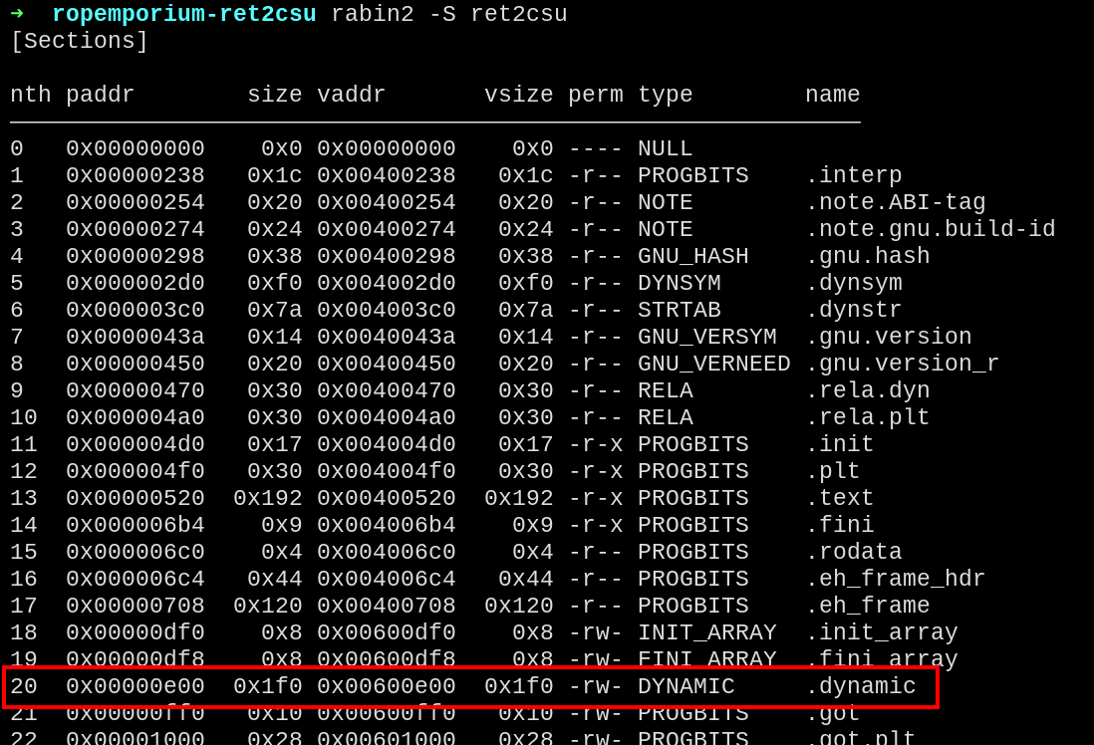Click the green prompt arrow
The width and height of the screenshot is (1094, 745).
click(x=17, y=14)
